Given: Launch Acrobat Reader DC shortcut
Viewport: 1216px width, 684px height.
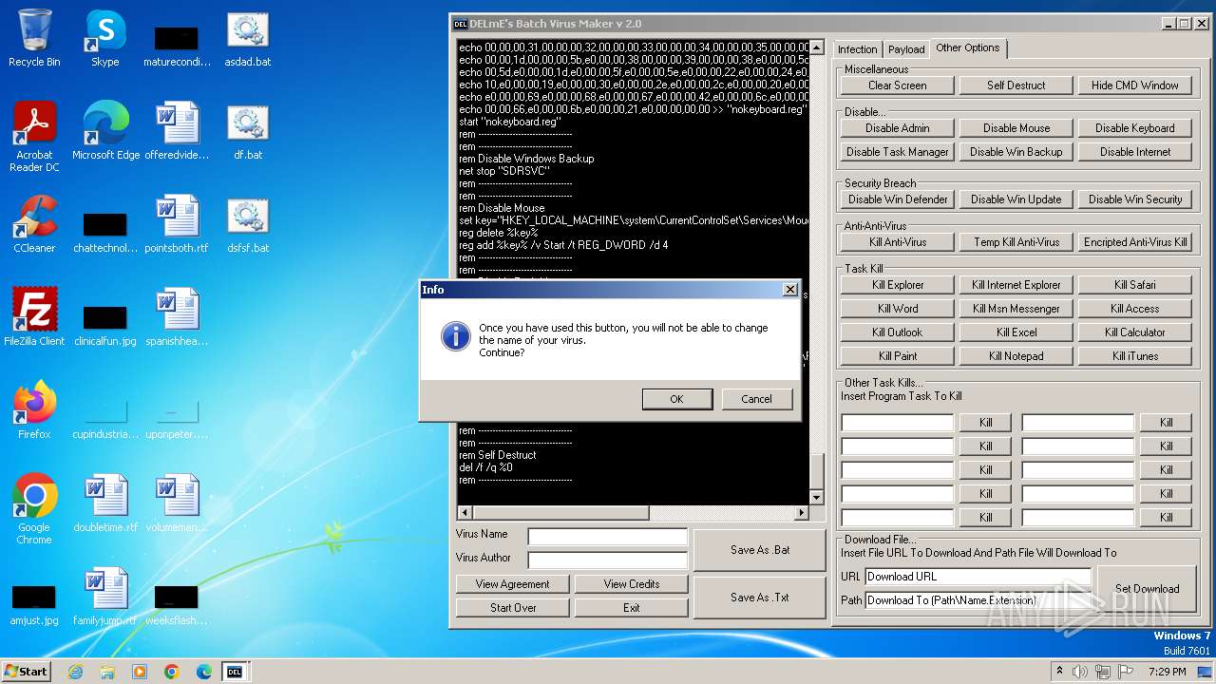Looking at the screenshot, I should point(34,137).
